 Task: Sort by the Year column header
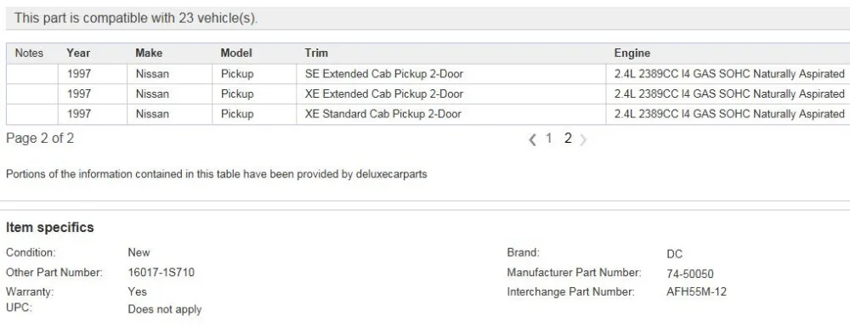coord(78,54)
